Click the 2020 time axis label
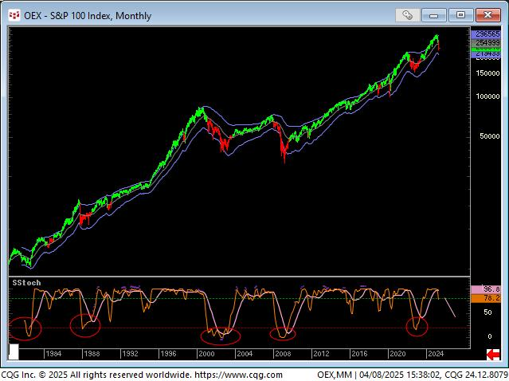Image resolution: width=509 pixels, height=381 pixels. coord(397,354)
